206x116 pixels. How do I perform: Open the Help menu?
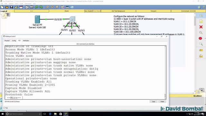(34, 4)
